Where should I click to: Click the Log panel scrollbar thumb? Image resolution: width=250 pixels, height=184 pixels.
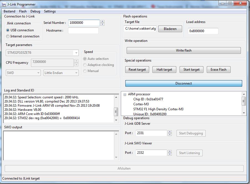[116, 112]
